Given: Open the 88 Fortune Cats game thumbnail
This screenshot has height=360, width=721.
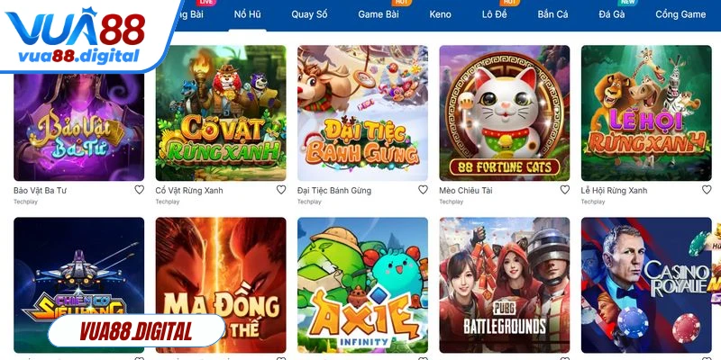Looking at the screenshot, I should click(x=505, y=112).
